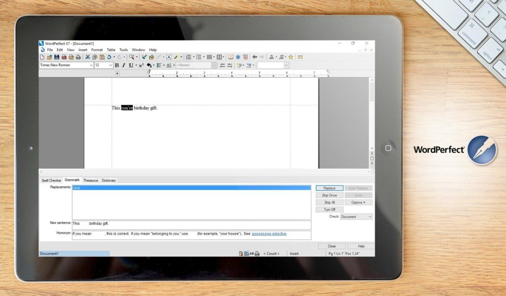The image size is (506, 296).
Task: Toggle Underline formatting
Action: click(130, 65)
